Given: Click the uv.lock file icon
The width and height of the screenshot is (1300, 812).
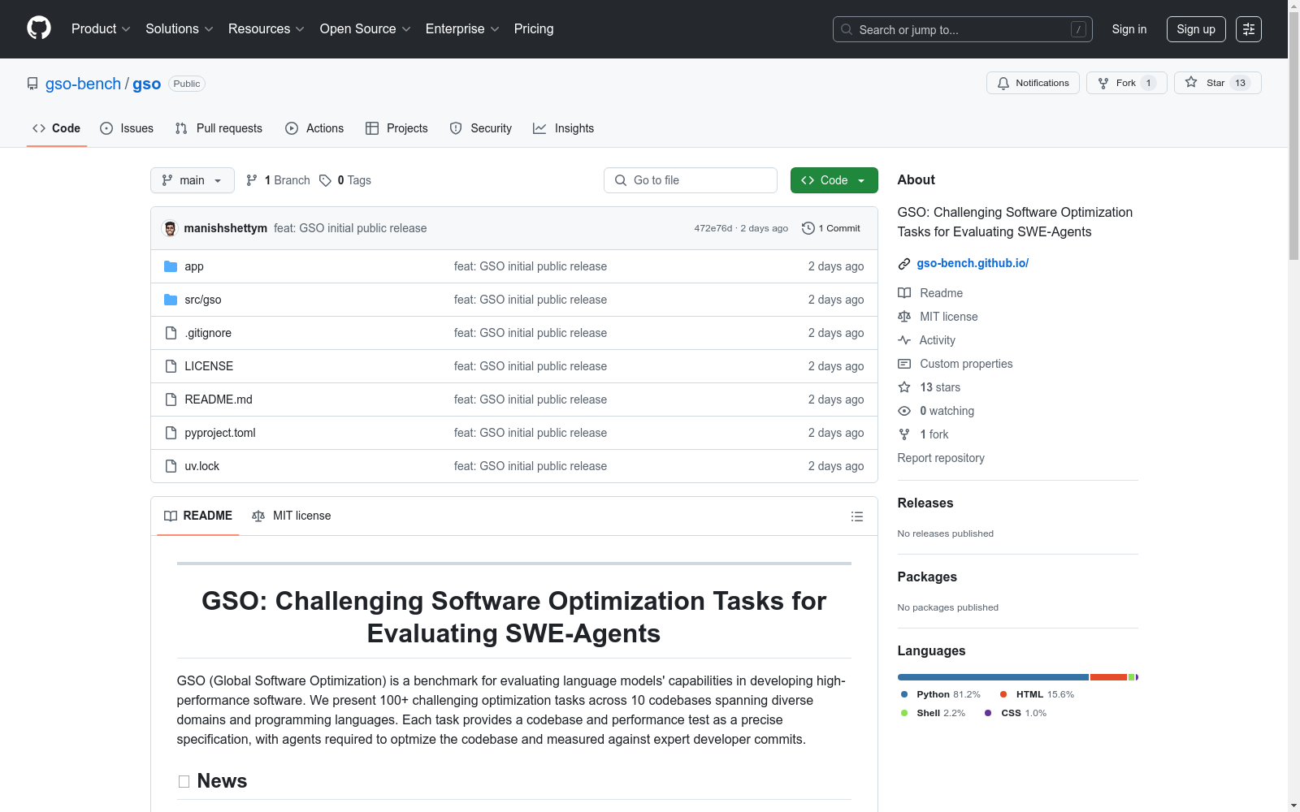Looking at the screenshot, I should [x=171, y=466].
